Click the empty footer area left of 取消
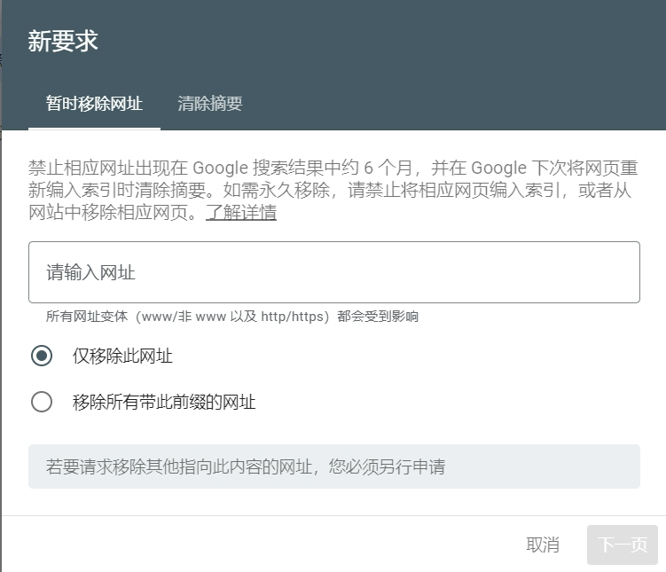The image size is (666, 572). tap(266, 545)
